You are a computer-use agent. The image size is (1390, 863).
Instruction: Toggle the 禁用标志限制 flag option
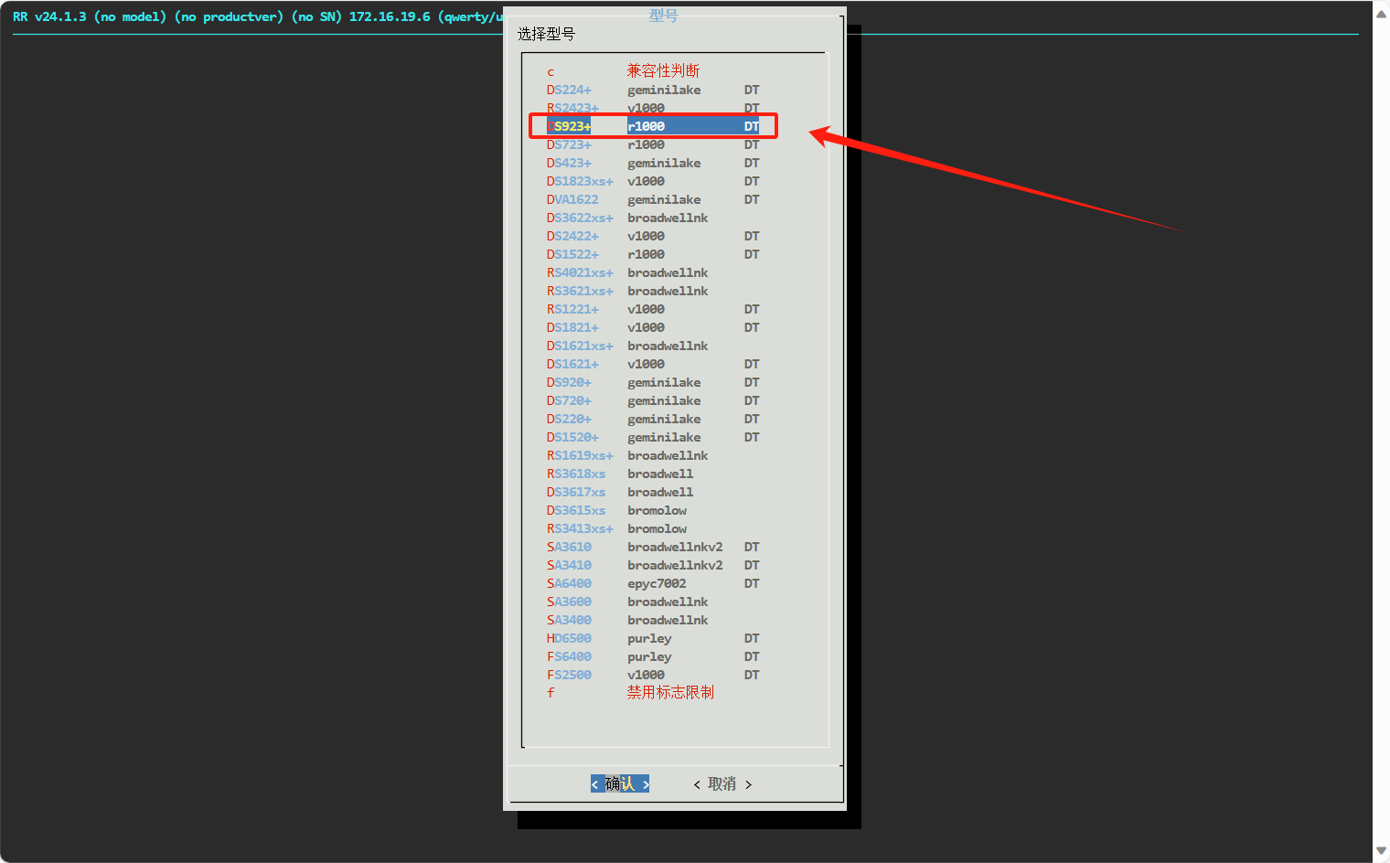(x=669, y=693)
